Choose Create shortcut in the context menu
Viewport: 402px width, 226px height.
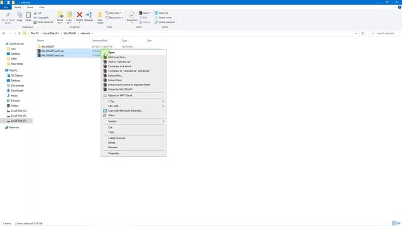pos(133,138)
